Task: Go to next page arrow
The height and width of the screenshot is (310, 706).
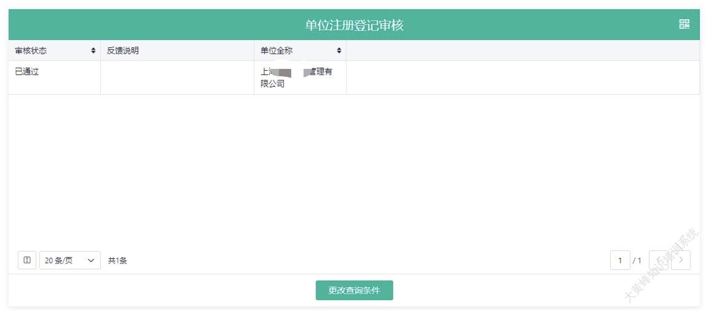Action: point(681,260)
